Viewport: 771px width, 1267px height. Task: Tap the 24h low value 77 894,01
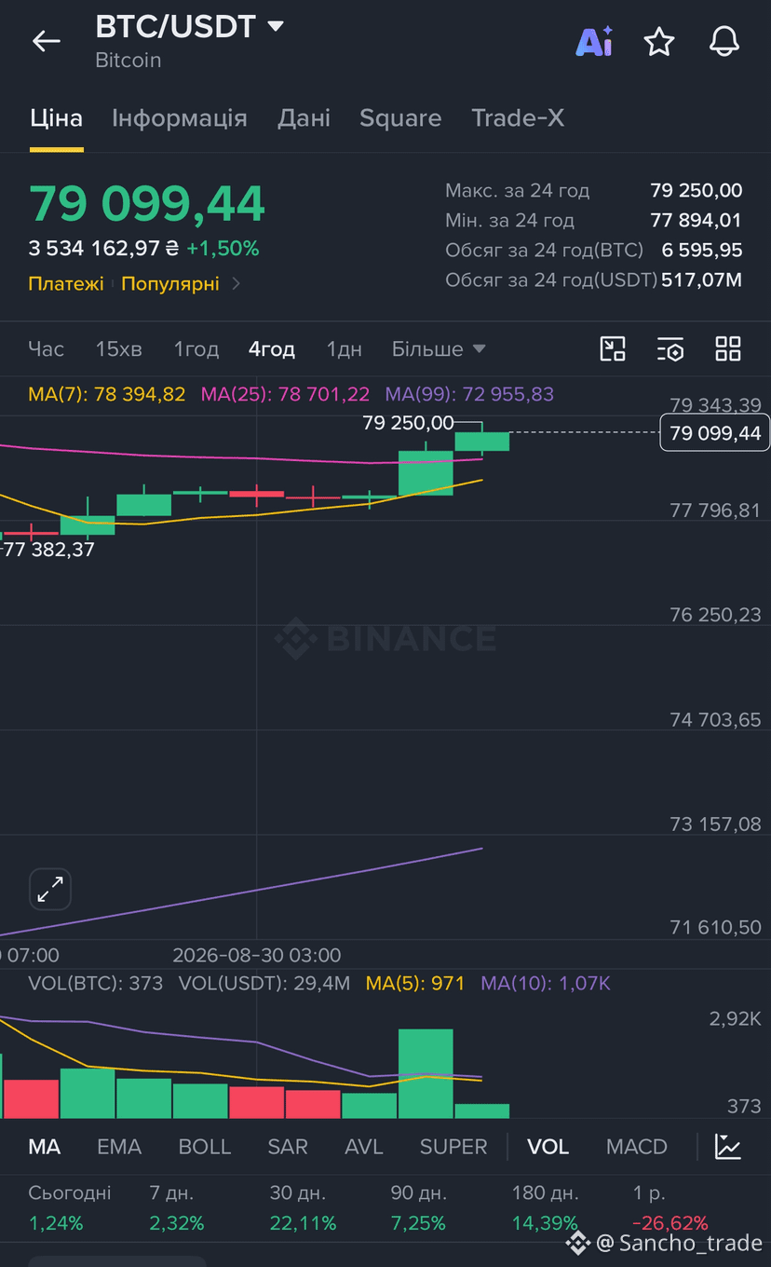click(697, 221)
